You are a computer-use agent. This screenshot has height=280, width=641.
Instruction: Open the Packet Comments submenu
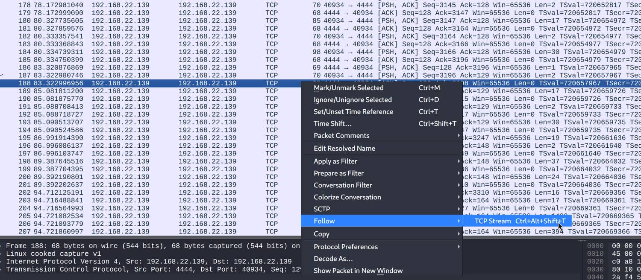pyautogui.click(x=341, y=136)
